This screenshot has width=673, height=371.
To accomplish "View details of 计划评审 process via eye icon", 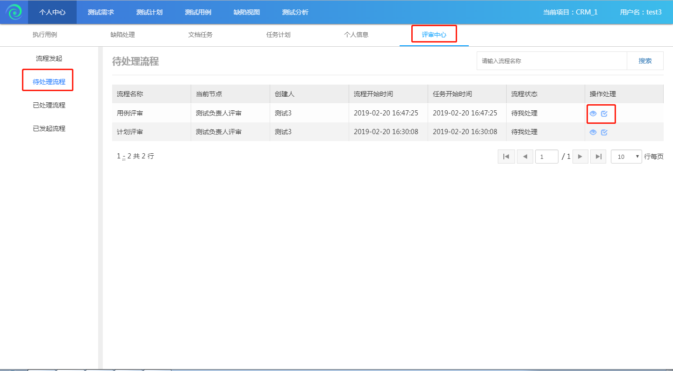I will 593,132.
